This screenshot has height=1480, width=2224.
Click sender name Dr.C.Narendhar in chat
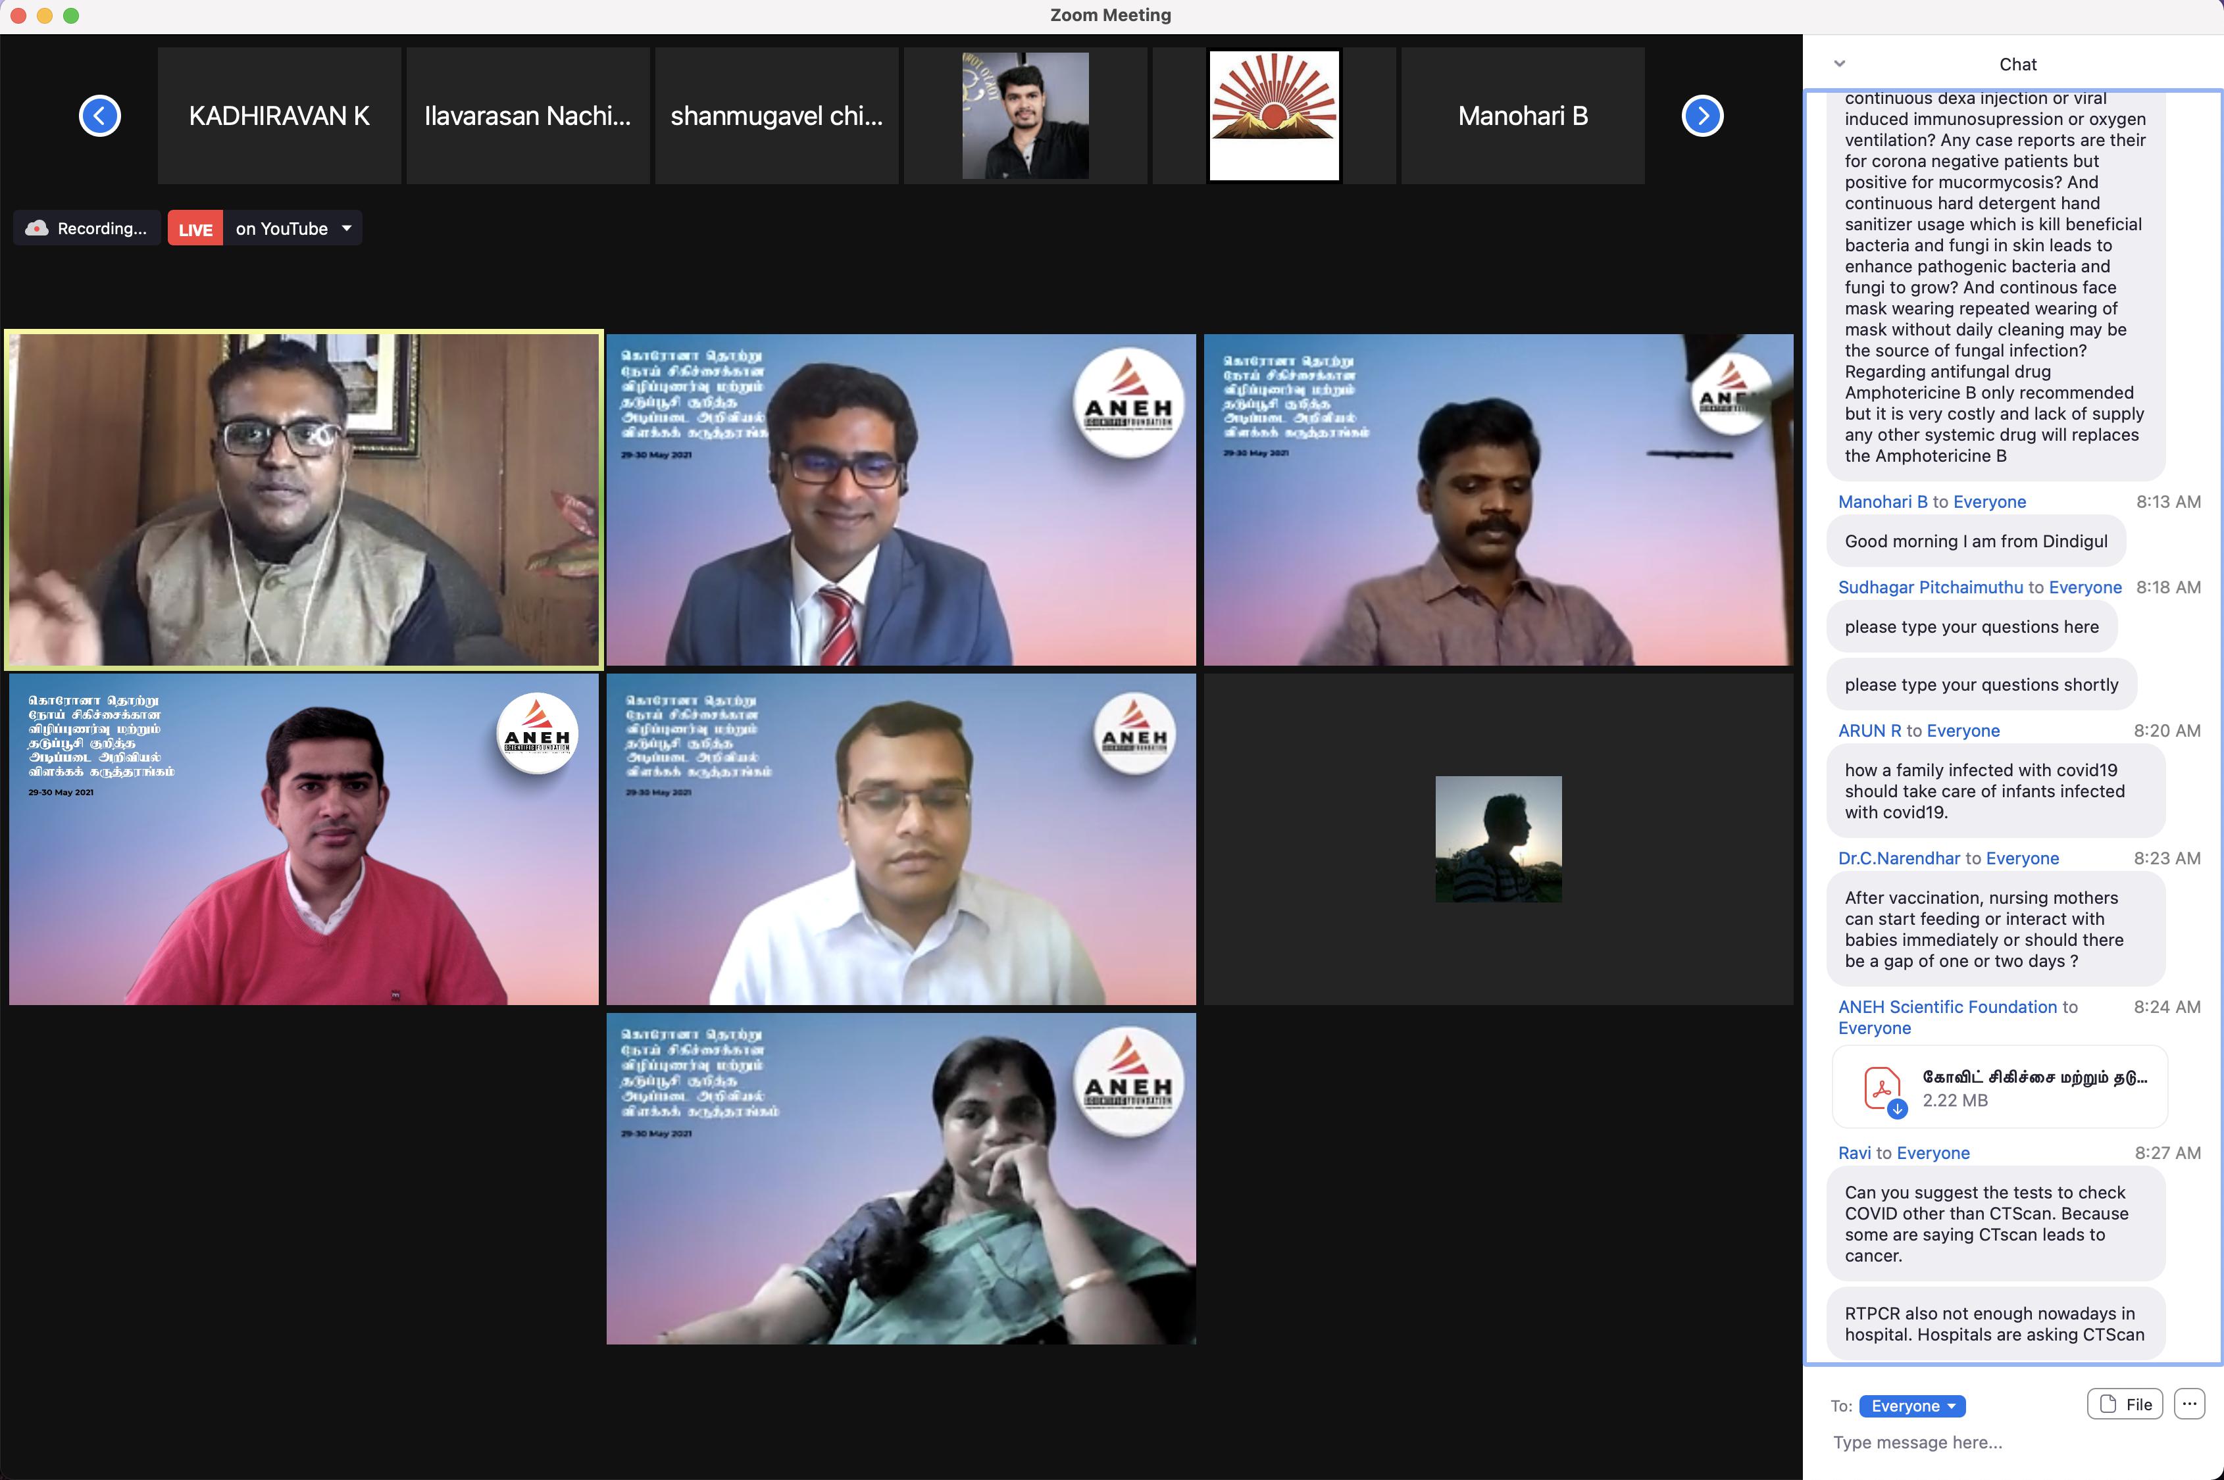[x=1898, y=858]
